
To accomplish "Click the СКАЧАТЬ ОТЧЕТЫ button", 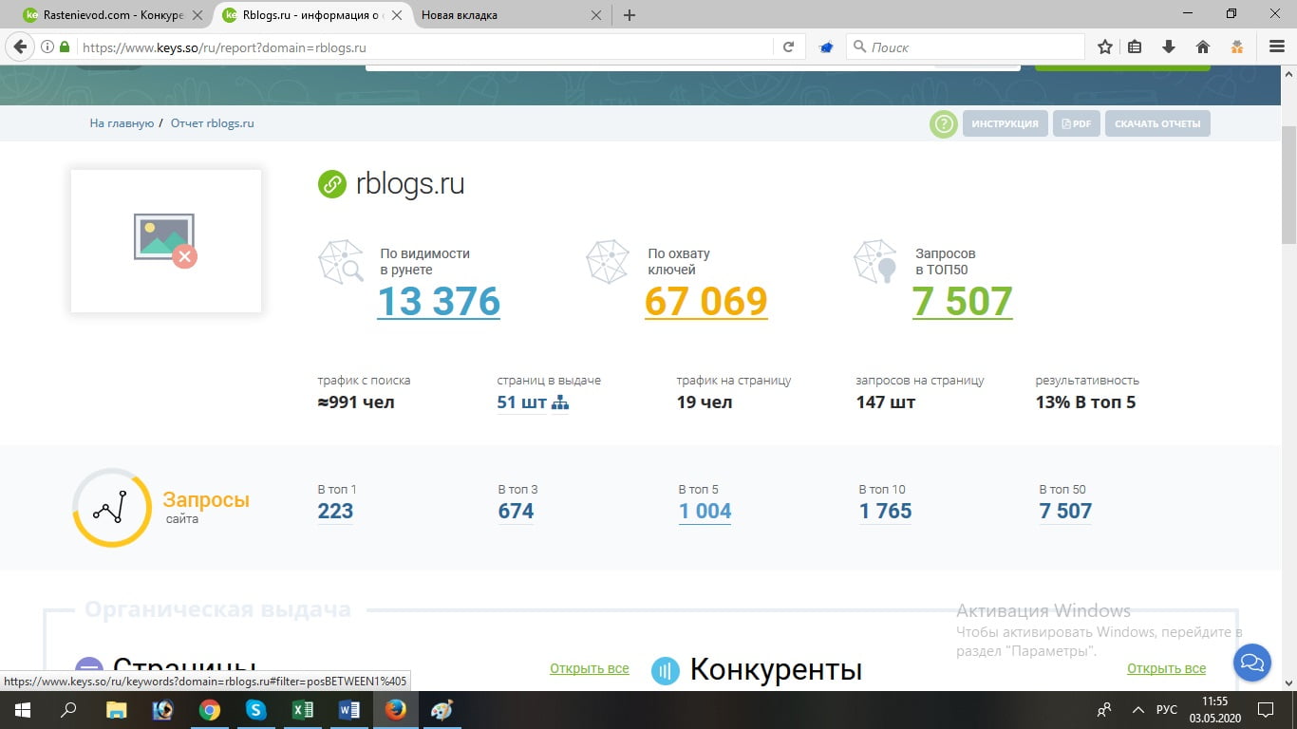I will click(1157, 123).
